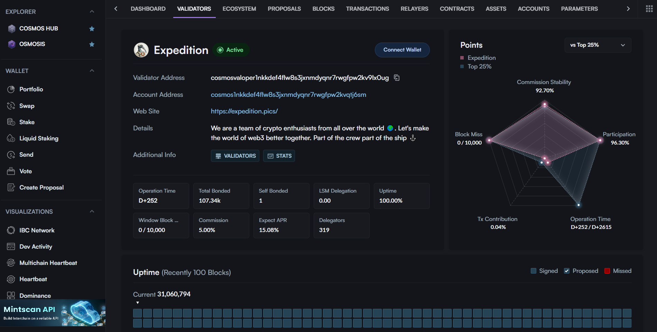Switch to the Relayers tab
Image resolution: width=657 pixels, height=332 pixels.
[414, 9]
